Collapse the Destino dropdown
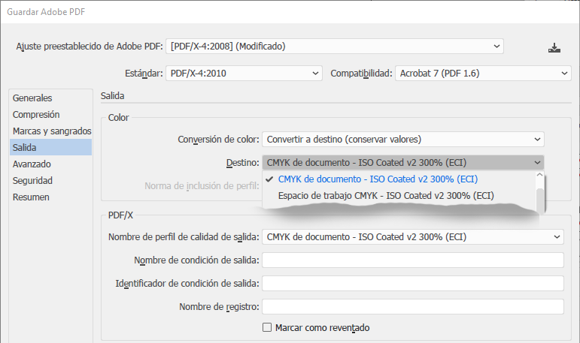 click(x=402, y=162)
